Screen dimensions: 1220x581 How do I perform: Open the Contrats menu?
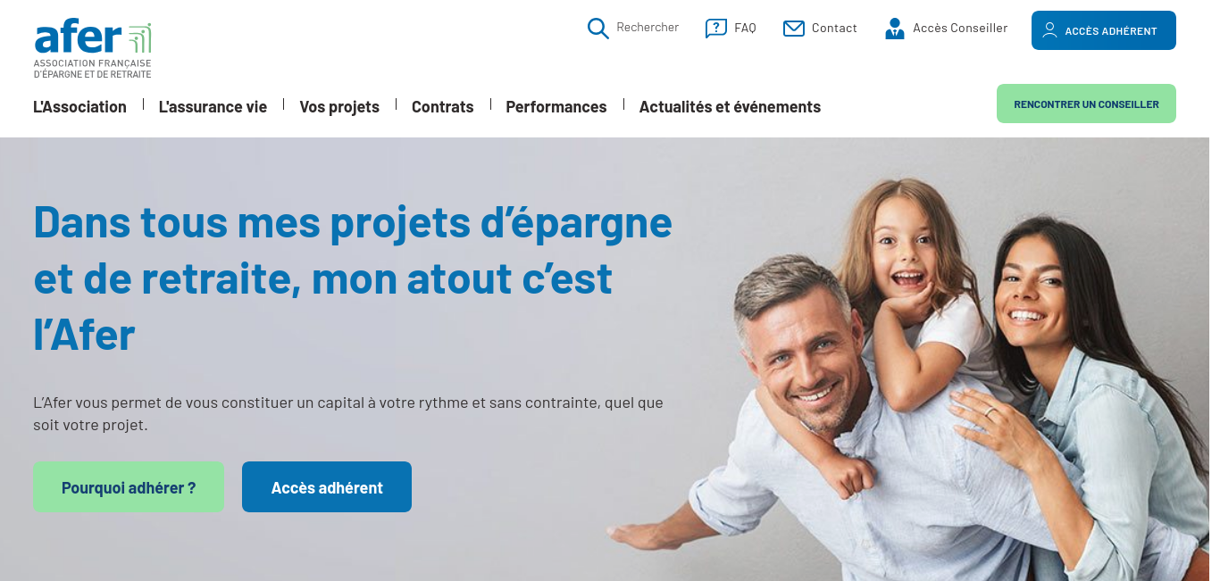[x=443, y=107]
